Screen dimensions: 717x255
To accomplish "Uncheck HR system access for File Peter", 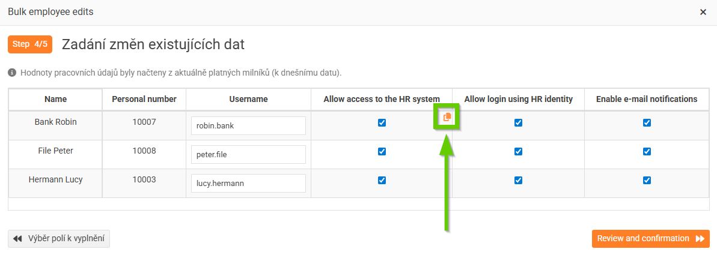I will pos(382,152).
